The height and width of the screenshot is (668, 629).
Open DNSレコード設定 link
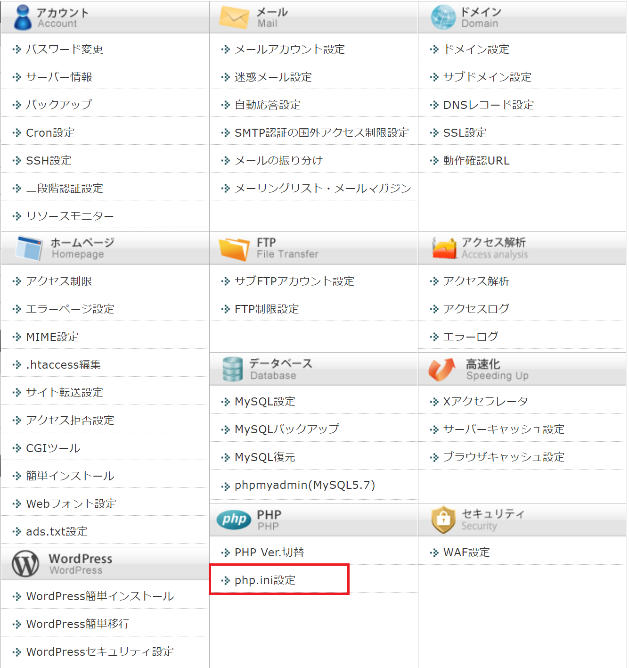[489, 105]
